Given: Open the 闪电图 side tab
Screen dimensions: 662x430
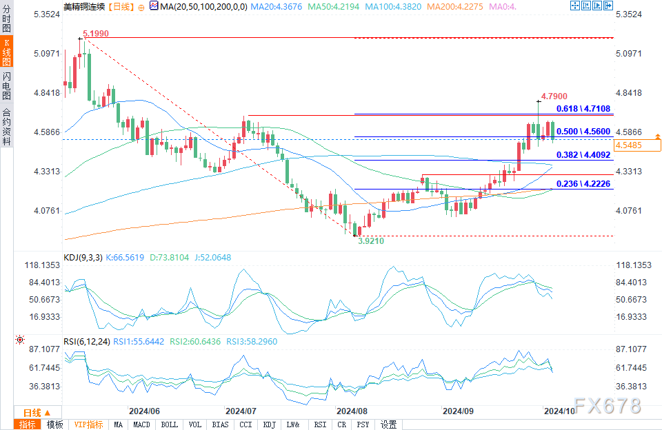Looking at the screenshot, I should (6, 85).
